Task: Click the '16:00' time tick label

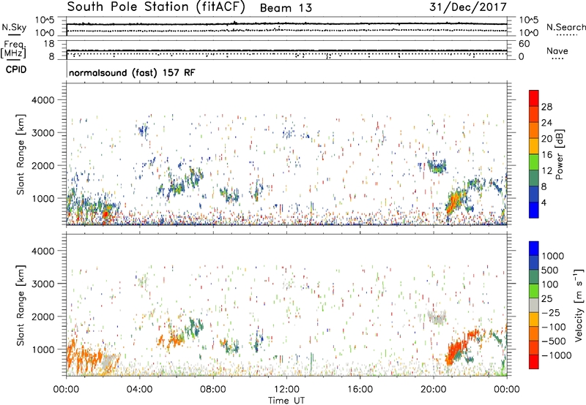Action: (x=360, y=390)
